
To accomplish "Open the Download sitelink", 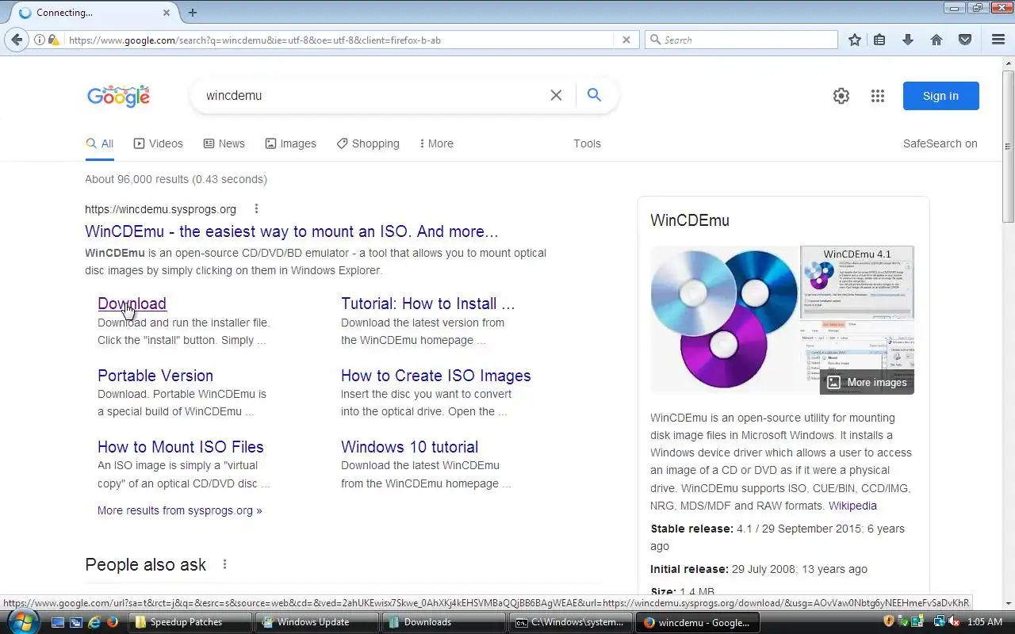I will [132, 304].
